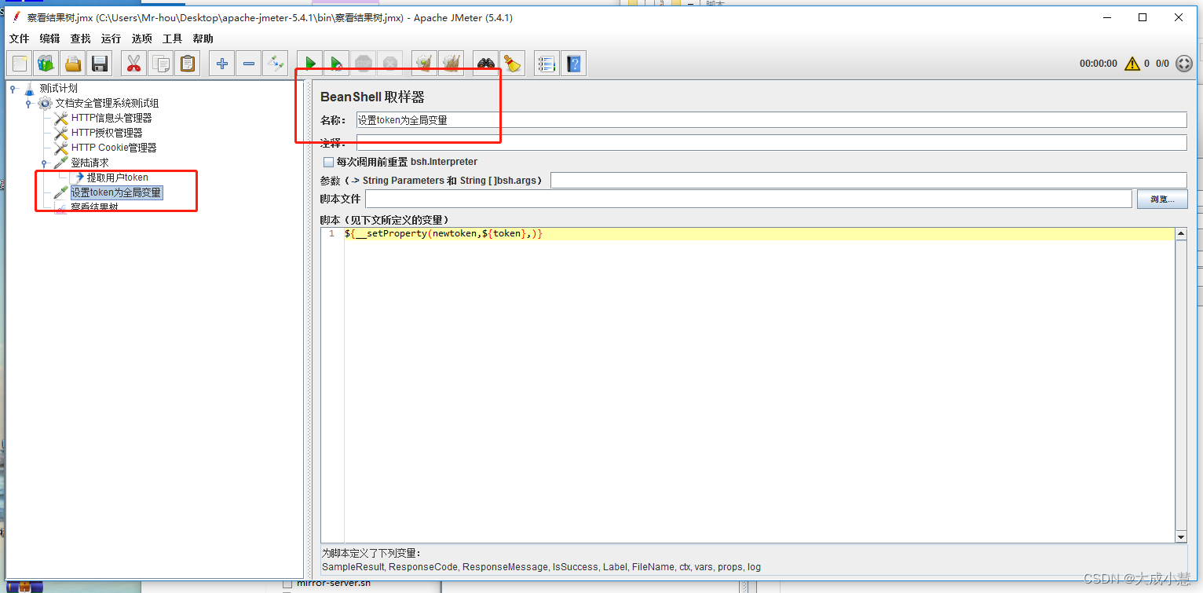Click script line 1 with __setProperty code
This screenshot has height=593, width=1203.
(x=444, y=234)
